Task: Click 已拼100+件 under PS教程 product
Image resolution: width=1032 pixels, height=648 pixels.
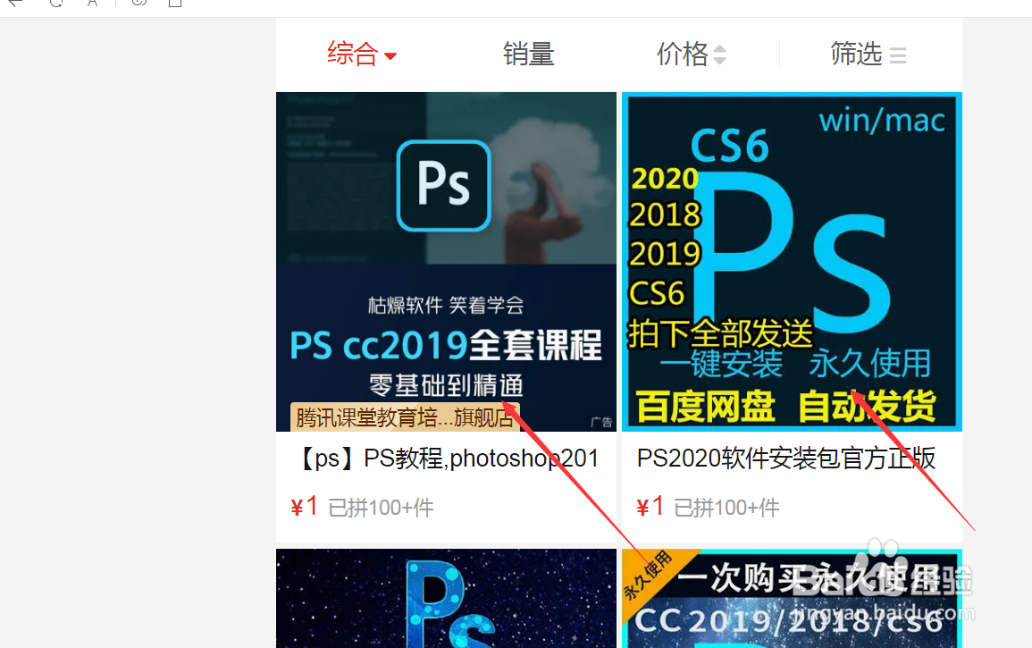Action: [381, 508]
